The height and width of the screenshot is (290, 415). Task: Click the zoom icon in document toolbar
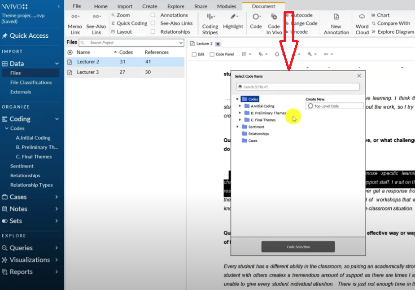pyautogui.click(x=310, y=54)
